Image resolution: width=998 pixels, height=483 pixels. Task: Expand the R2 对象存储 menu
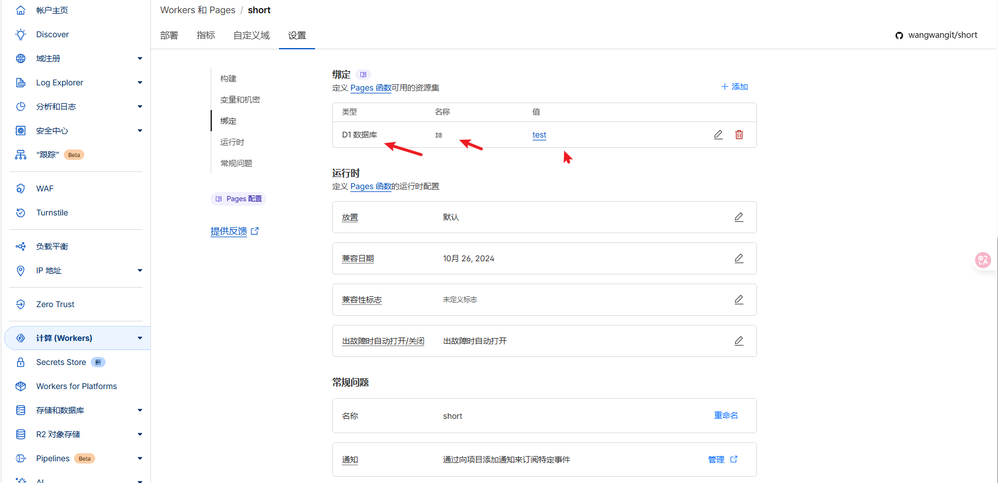coord(139,434)
